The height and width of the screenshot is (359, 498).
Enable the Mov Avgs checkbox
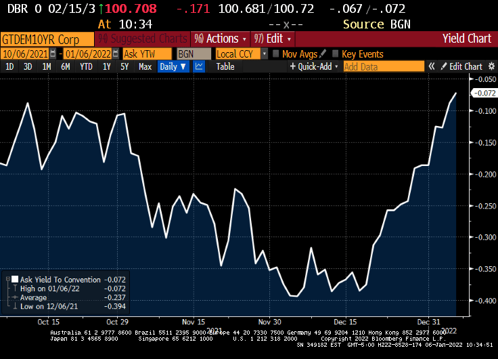[275, 54]
